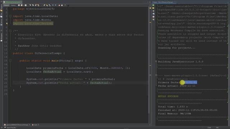Collapse exec-maven-plugin output fold

pyautogui.click(x=156, y=75)
